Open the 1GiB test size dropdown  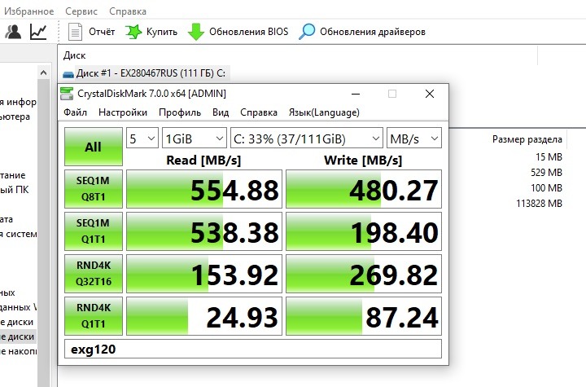click(194, 139)
